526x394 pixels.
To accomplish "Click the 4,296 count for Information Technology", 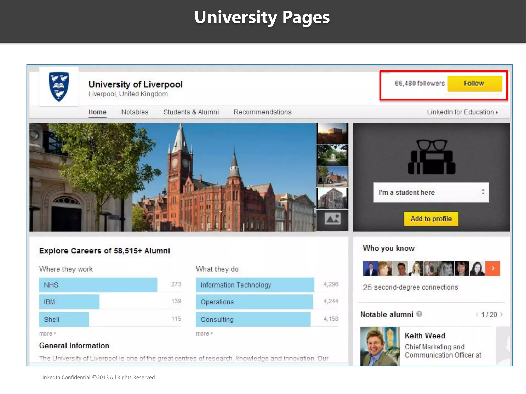I will coord(331,284).
